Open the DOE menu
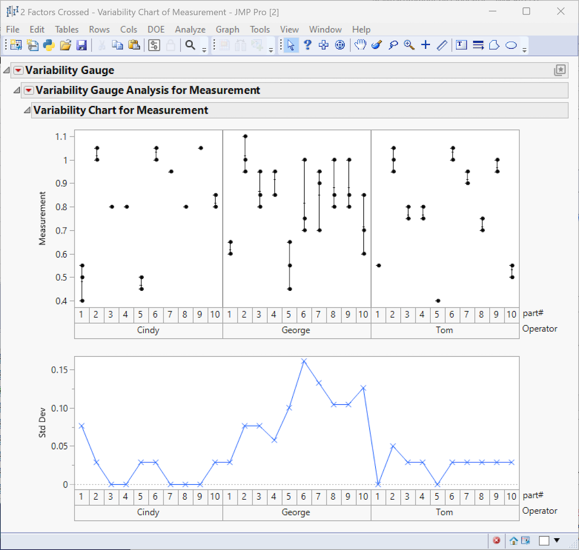The width and height of the screenshot is (579, 550). tap(156, 29)
